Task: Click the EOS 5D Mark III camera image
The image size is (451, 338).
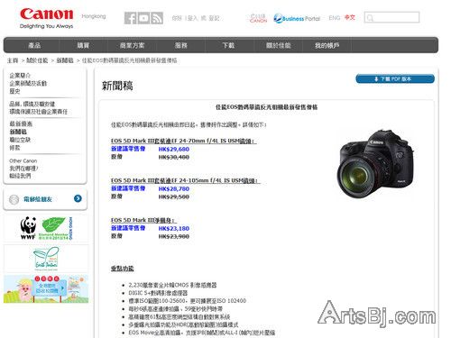Action: point(375,165)
